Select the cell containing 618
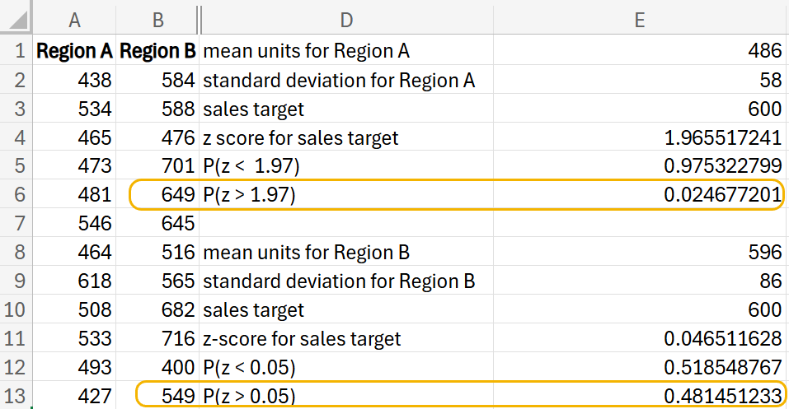The height and width of the screenshot is (409, 789). point(75,281)
